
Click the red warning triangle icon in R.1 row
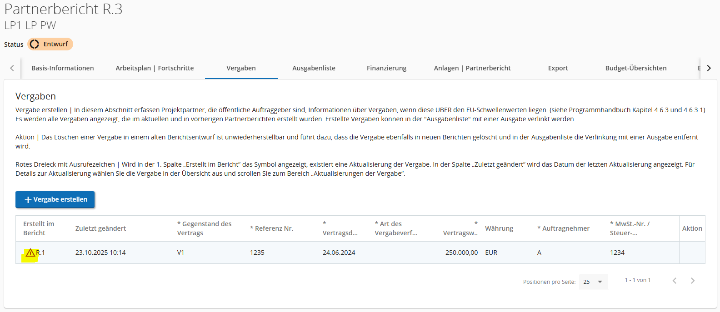(x=30, y=253)
